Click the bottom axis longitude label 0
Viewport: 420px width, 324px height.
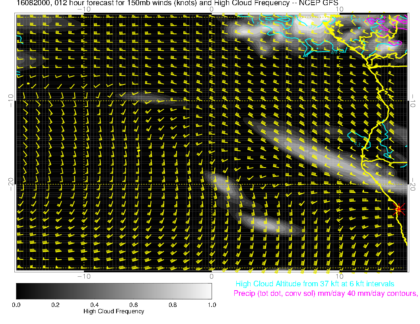coord(212,276)
